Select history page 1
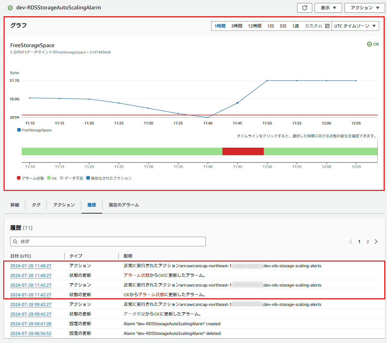387x343 pixels. coord(359,242)
